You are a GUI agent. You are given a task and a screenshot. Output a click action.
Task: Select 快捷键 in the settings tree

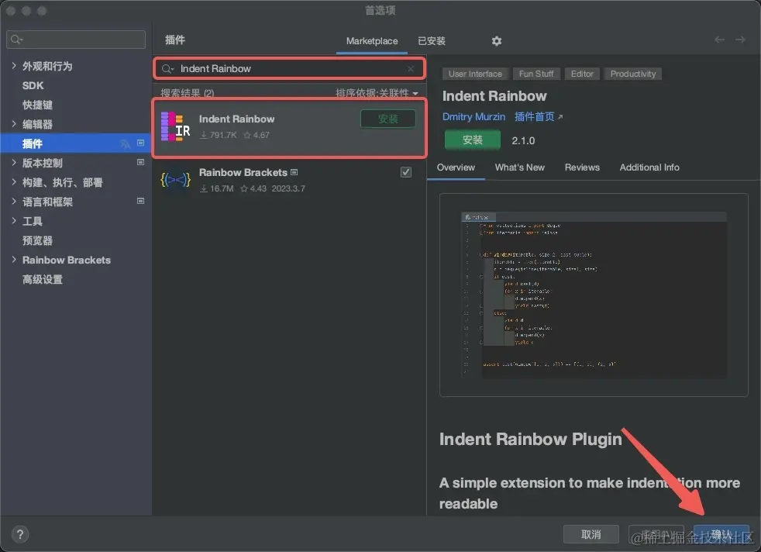coord(37,105)
